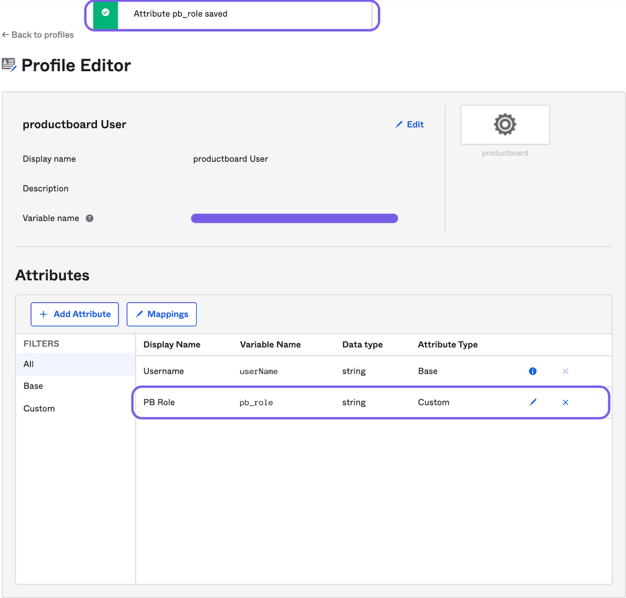Click Add Attribute button
The width and height of the screenshot is (626, 598).
(x=74, y=314)
